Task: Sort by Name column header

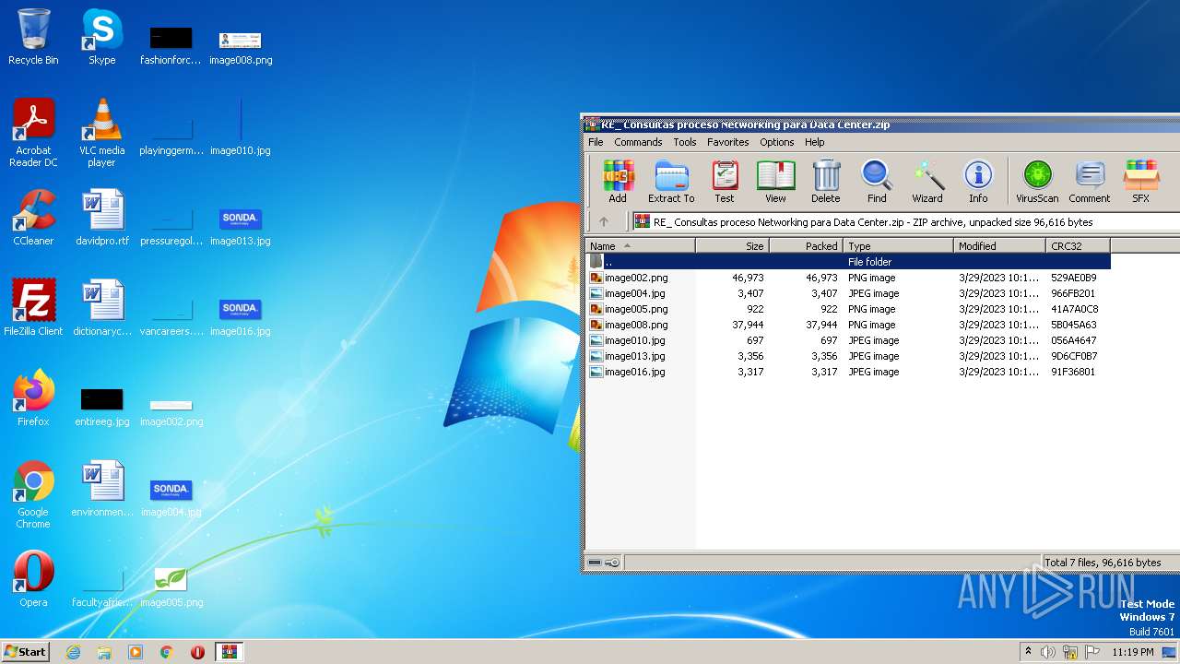Action: [x=640, y=246]
